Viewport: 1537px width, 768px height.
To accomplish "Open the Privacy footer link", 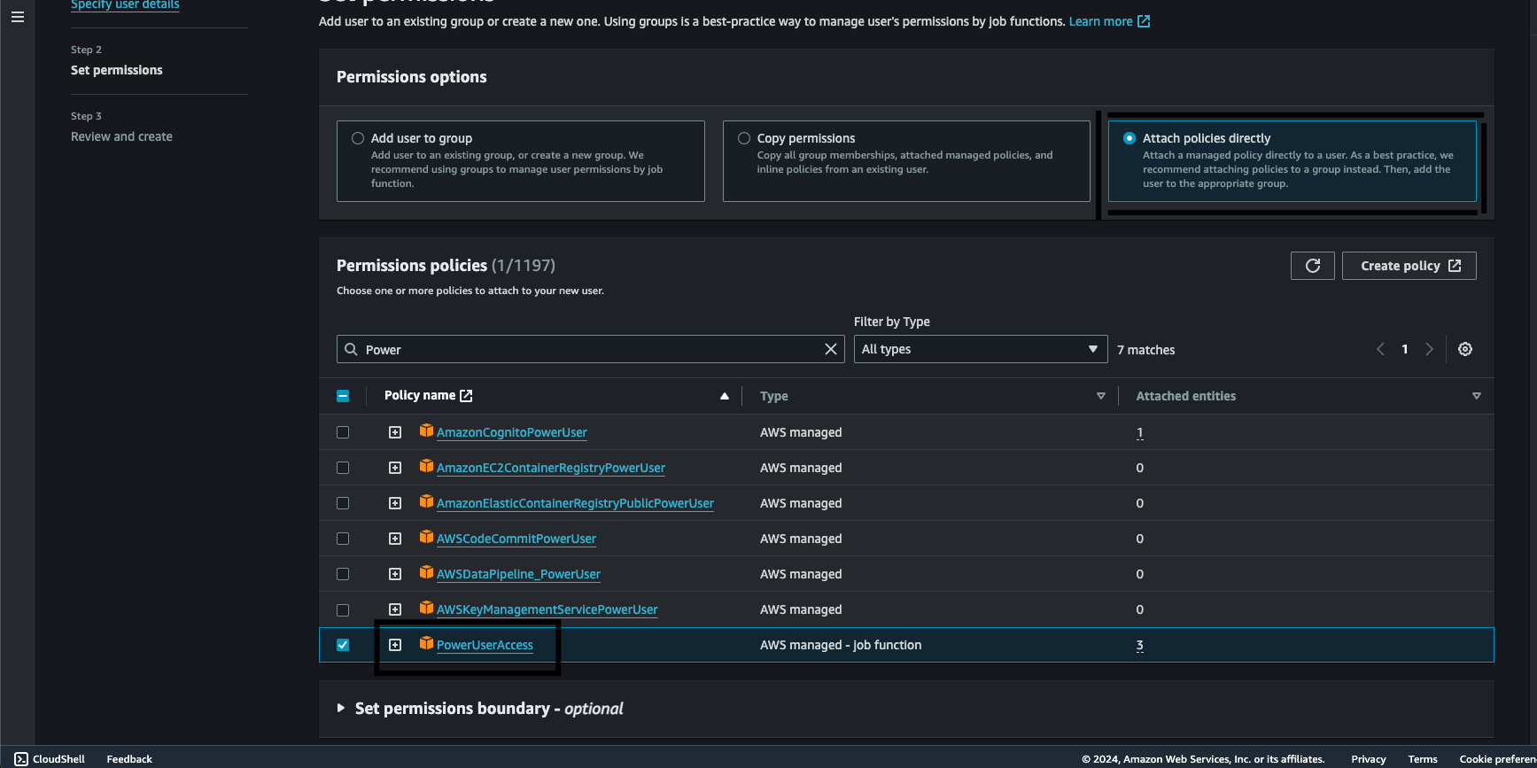I will (x=1369, y=759).
